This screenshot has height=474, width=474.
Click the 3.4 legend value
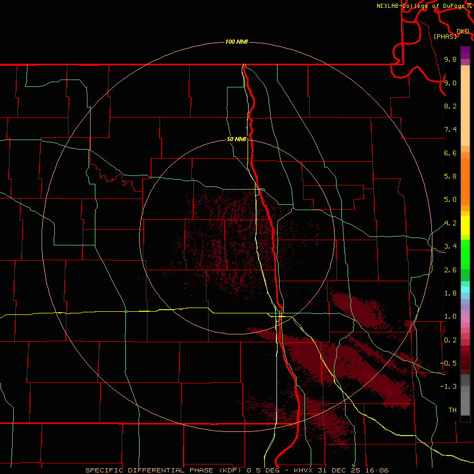coord(450,246)
